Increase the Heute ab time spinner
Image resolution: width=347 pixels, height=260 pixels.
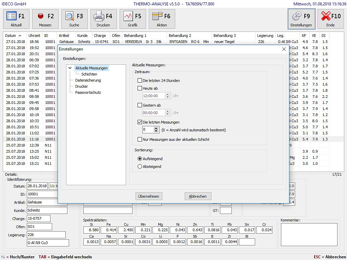pyautogui.click(x=167, y=94)
